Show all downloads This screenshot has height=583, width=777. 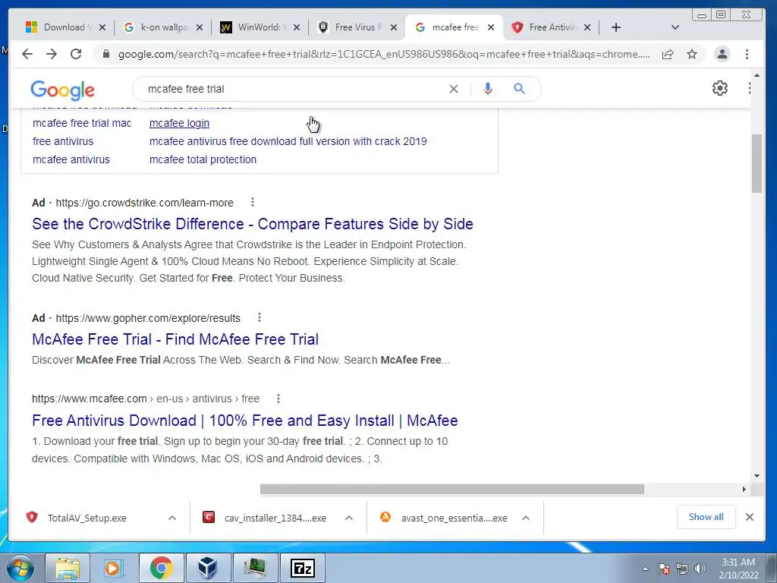pos(706,517)
